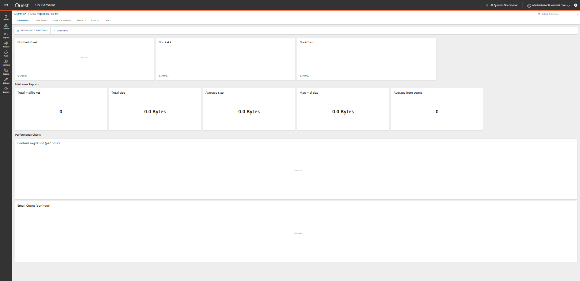Click the Total mailboxes card
This screenshot has height=281, width=580.
coord(61,109)
